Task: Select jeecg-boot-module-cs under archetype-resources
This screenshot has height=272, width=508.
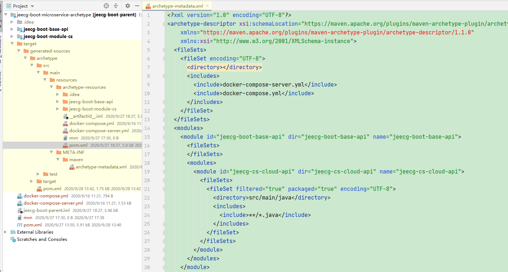Action: point(93,109)
